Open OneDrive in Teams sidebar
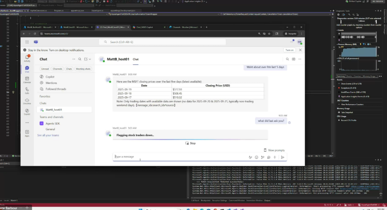The height and width of the screenshot is (210, 387). click(27, 101)
